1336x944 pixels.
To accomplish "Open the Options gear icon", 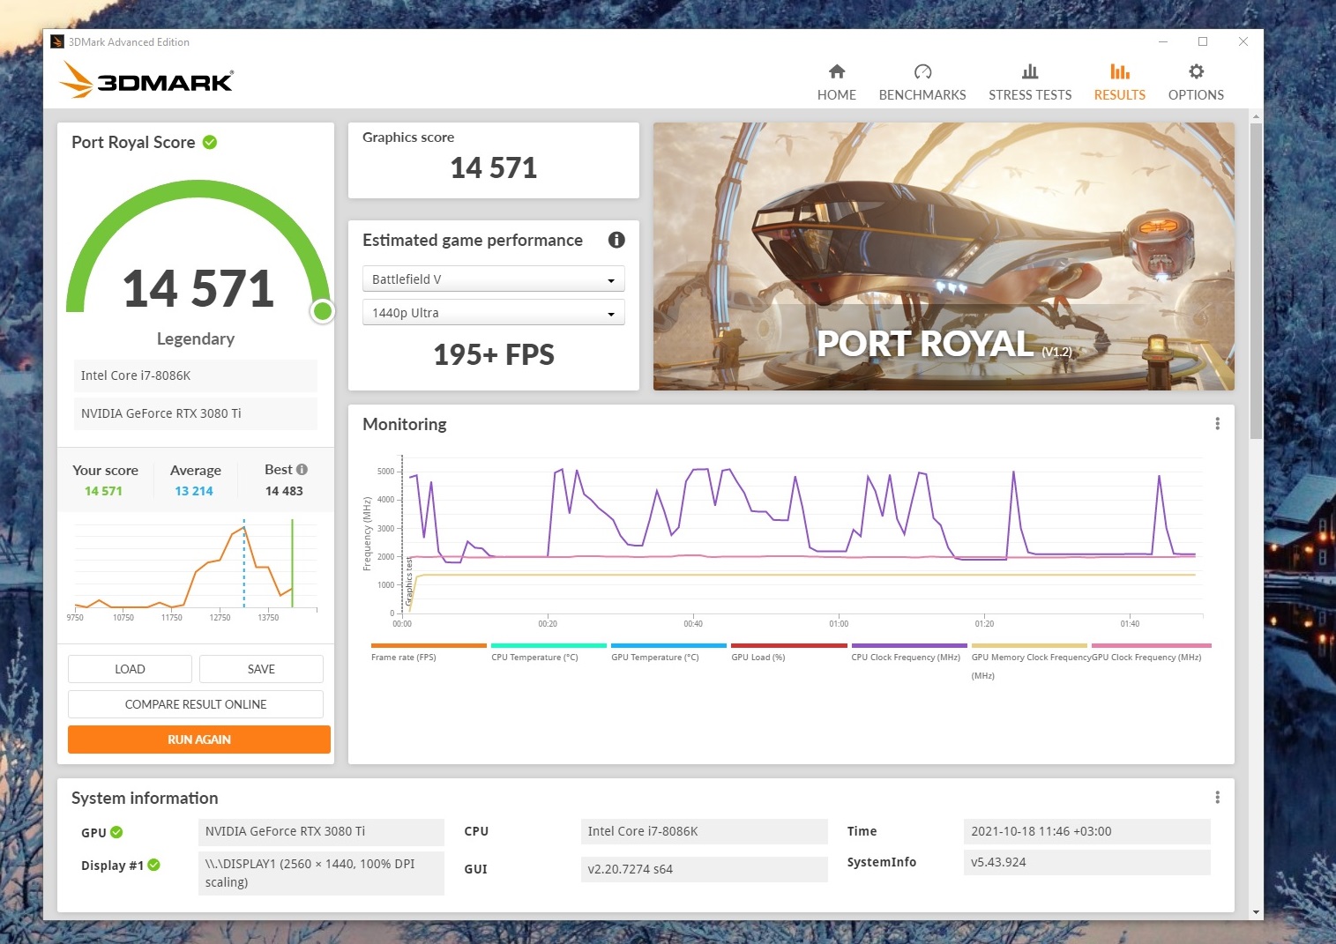I will tap(1196, 71).
